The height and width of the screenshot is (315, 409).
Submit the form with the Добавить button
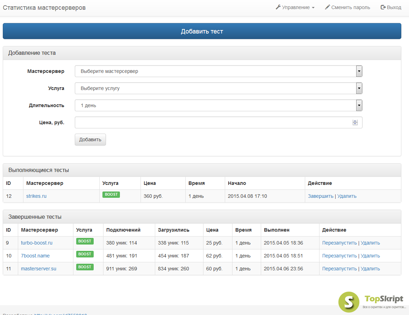[90, 140]
